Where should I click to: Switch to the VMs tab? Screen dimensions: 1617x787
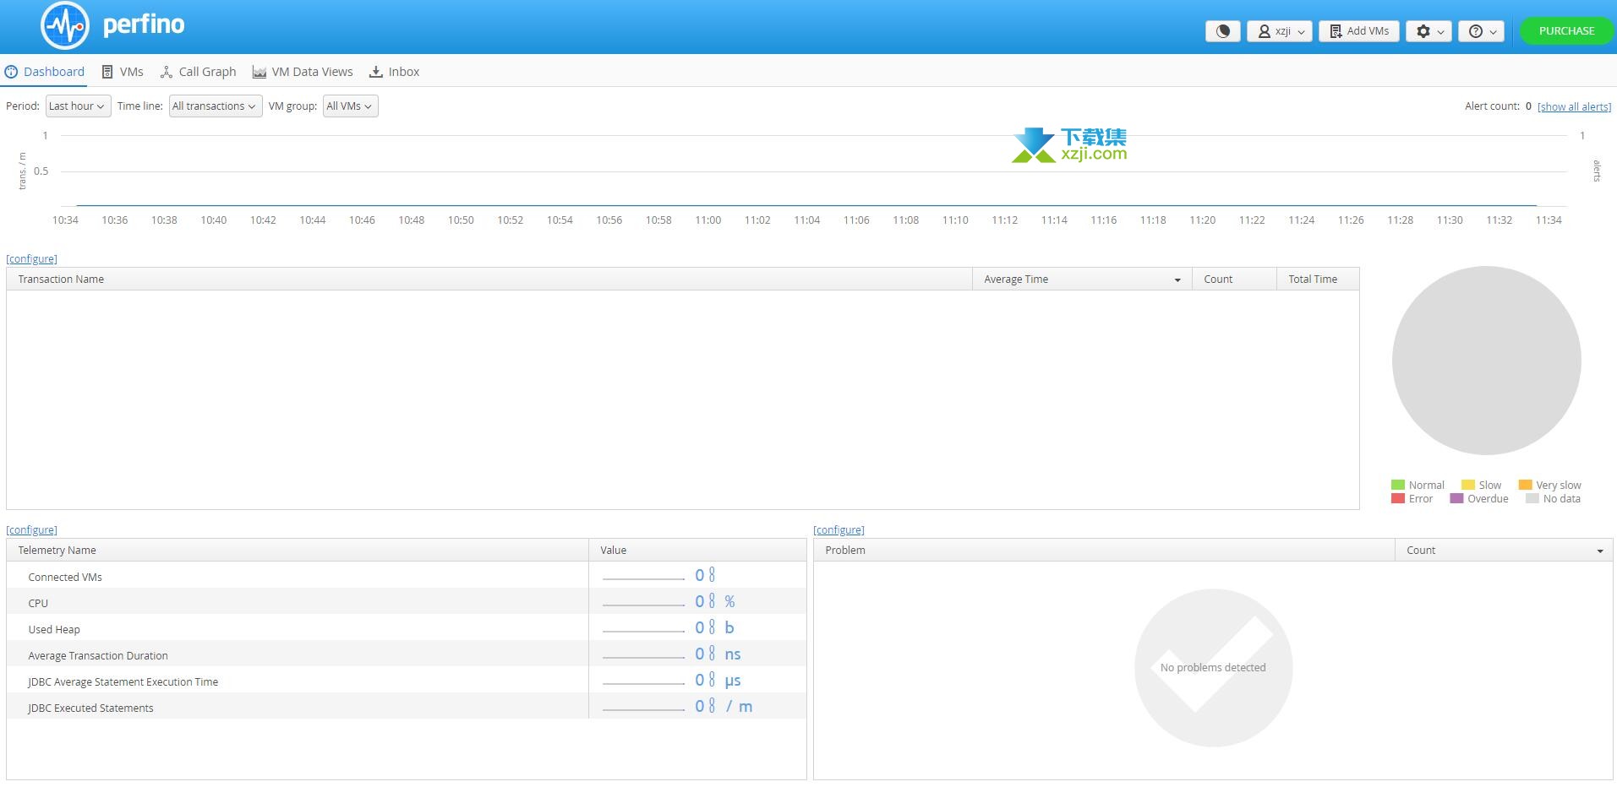pos(123,72)
